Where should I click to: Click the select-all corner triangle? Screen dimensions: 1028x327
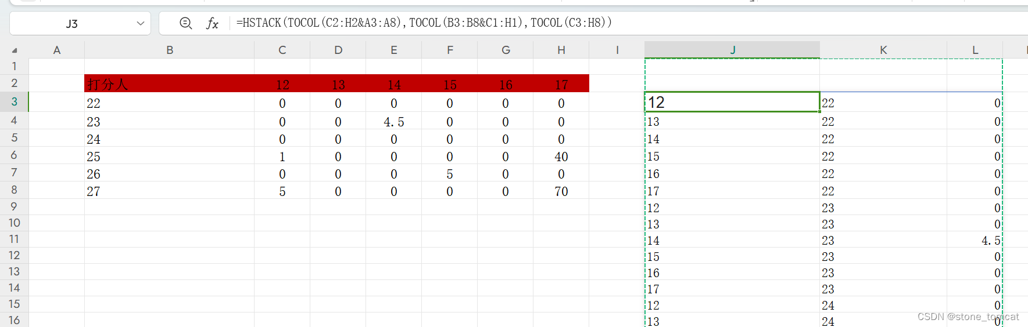[15, 50]
